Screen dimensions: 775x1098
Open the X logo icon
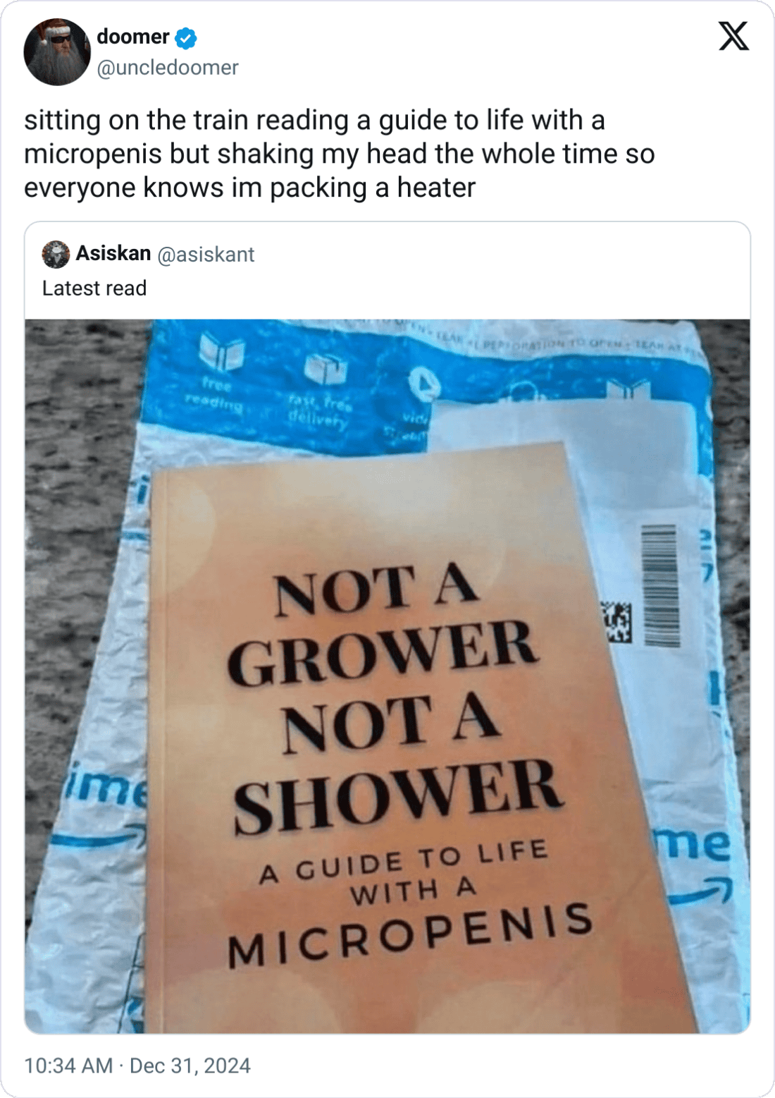pos(733,36)
